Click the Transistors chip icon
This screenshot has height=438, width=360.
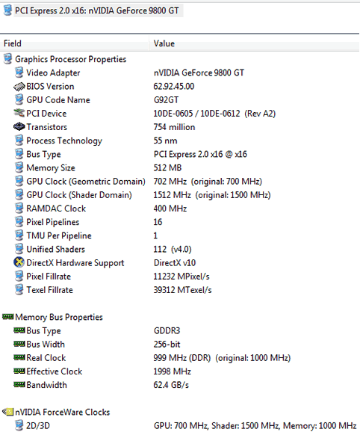click(19, 127)
